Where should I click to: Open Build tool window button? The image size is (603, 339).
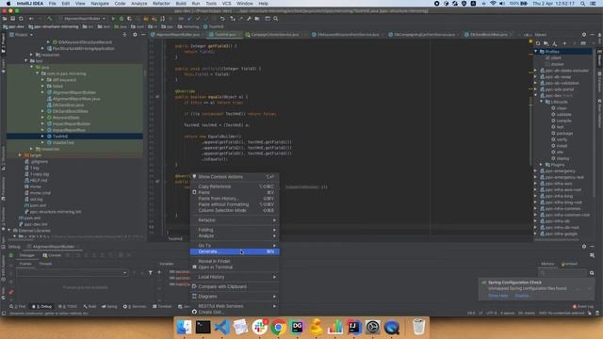click(90, 306)
